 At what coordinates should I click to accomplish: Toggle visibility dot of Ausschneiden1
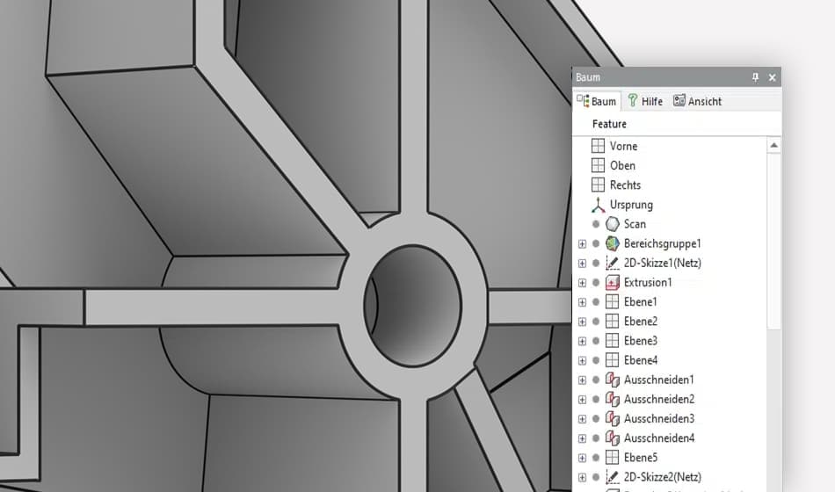click(596, 380)
